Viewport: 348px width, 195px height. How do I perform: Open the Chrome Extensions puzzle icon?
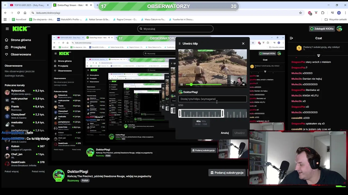point(323,13)
